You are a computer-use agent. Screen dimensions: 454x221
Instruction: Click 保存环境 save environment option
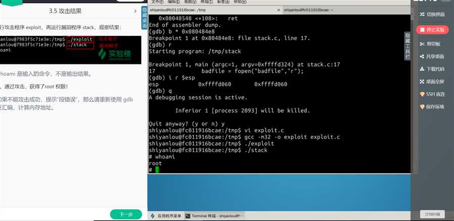click(432, 107)
